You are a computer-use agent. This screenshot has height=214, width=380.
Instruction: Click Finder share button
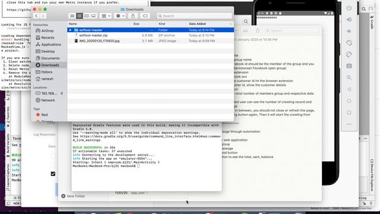133,16
